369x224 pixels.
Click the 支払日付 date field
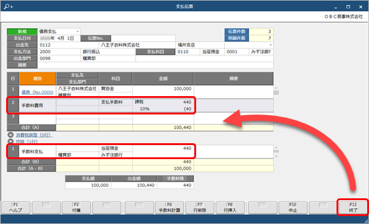click(59, 39)
